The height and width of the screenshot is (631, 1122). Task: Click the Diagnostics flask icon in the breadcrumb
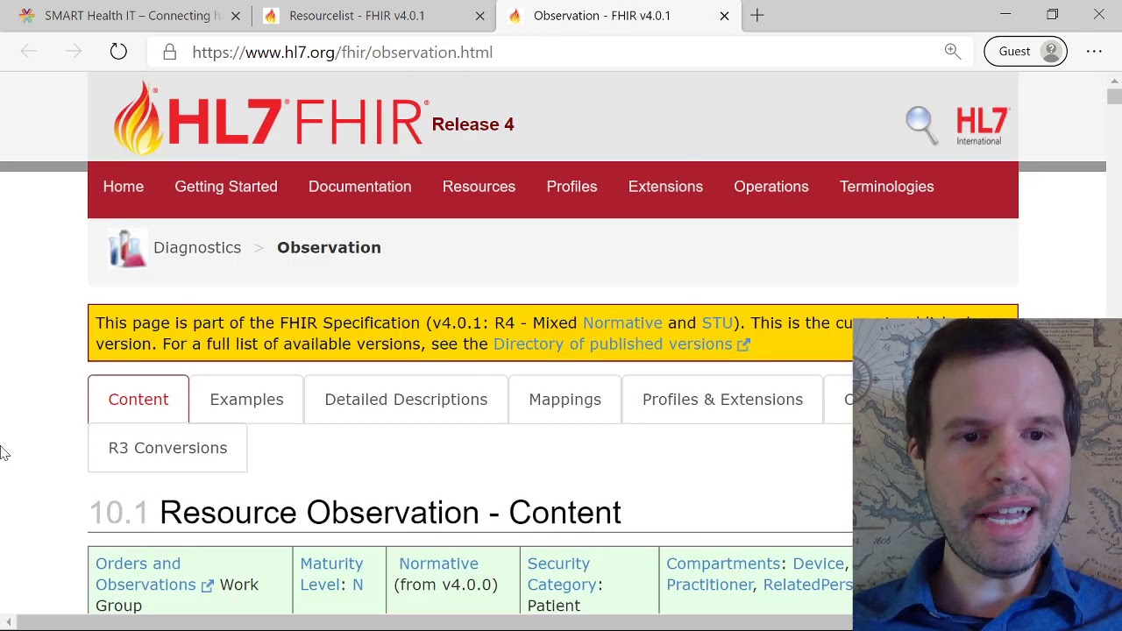tap(126, 248)
